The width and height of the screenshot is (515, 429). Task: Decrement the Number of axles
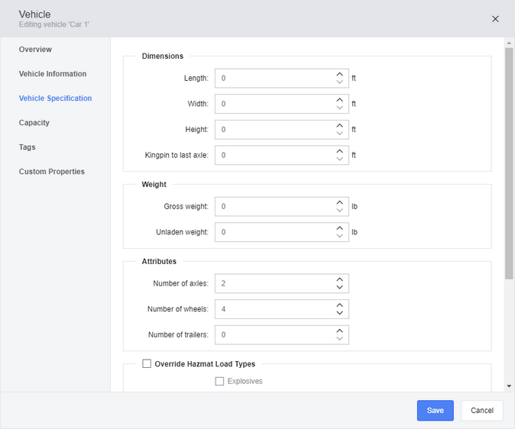point(339,287)
